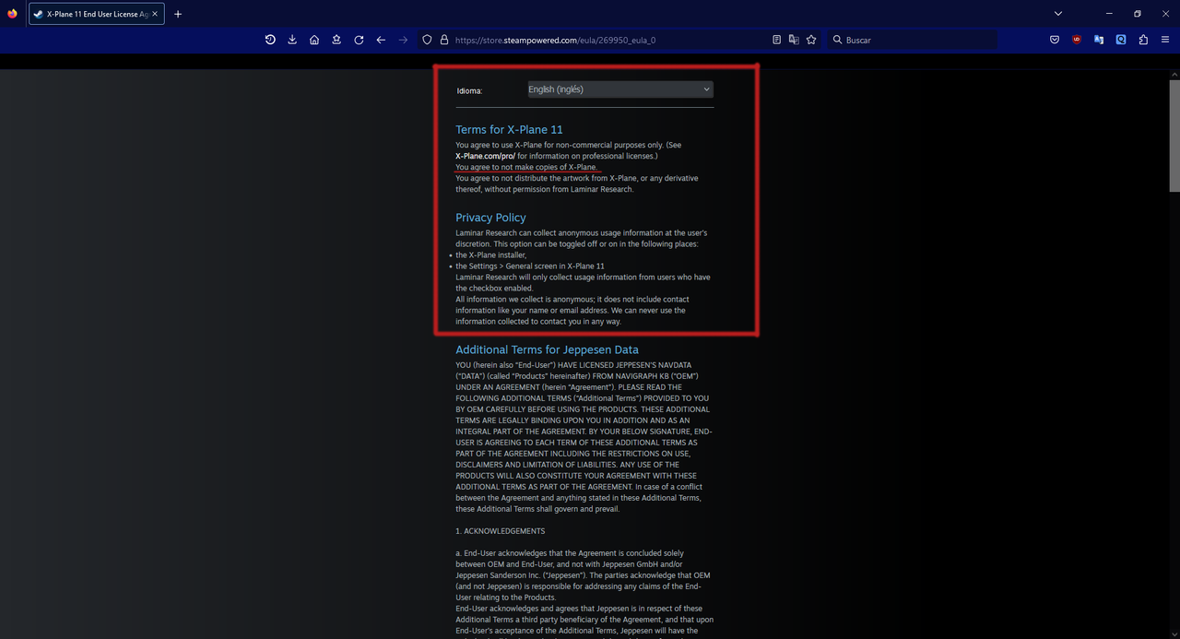This screenshot has height=639, width=1180.
Task: Click the 'Privacy Policy' heading
Action: (490, 218)
